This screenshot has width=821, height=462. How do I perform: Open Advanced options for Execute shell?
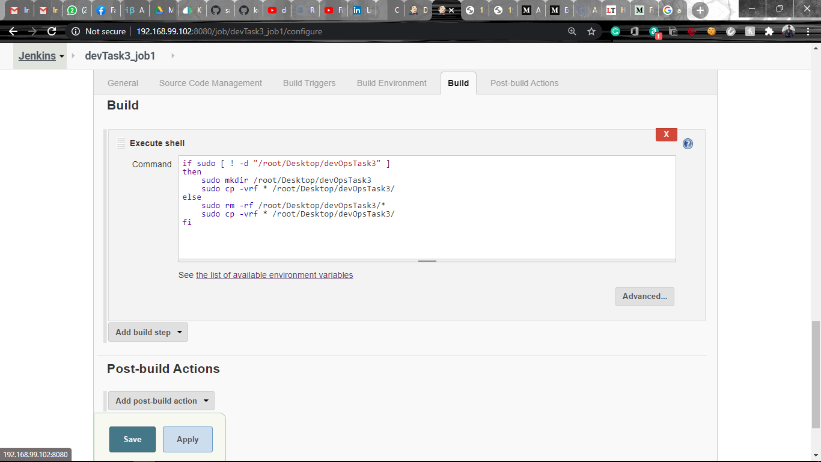[x=644, y=296]
